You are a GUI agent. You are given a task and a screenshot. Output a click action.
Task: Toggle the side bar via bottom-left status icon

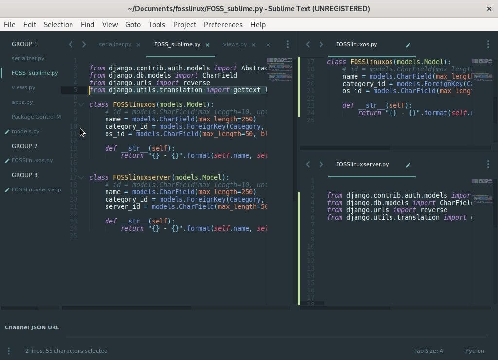pos(8,351)
